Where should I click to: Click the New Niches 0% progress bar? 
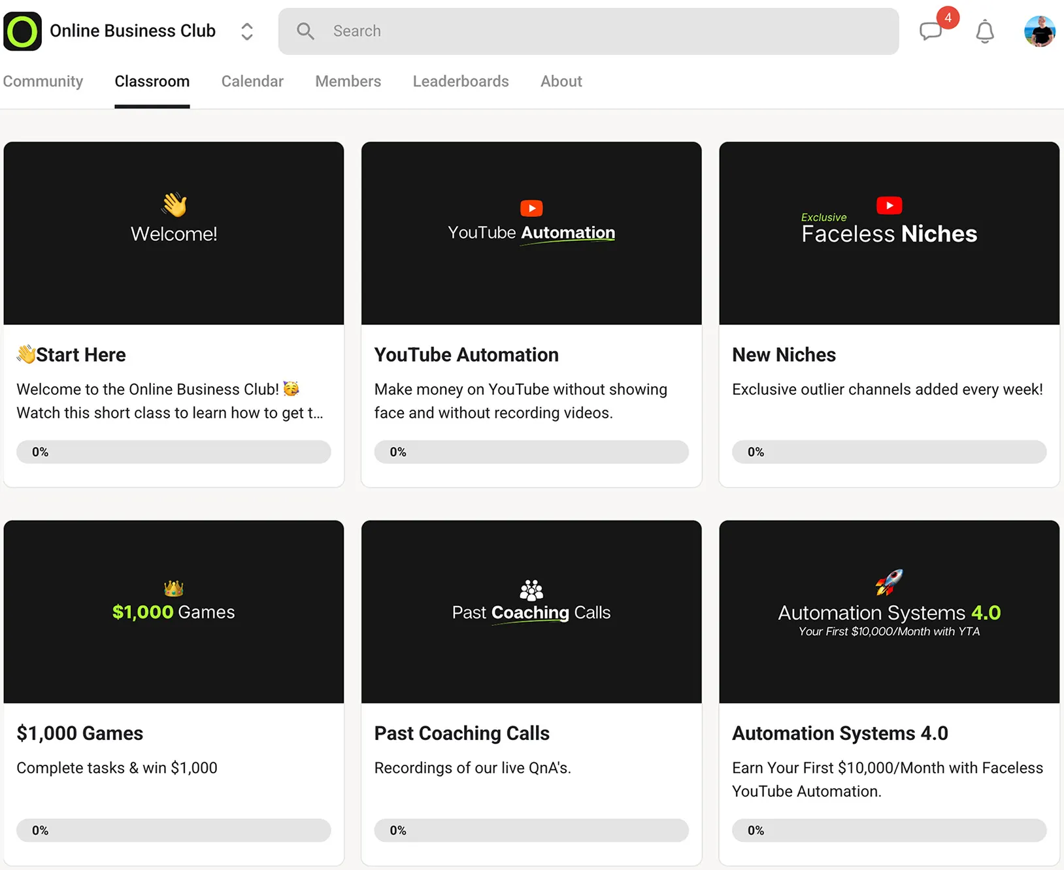point(889,452)
